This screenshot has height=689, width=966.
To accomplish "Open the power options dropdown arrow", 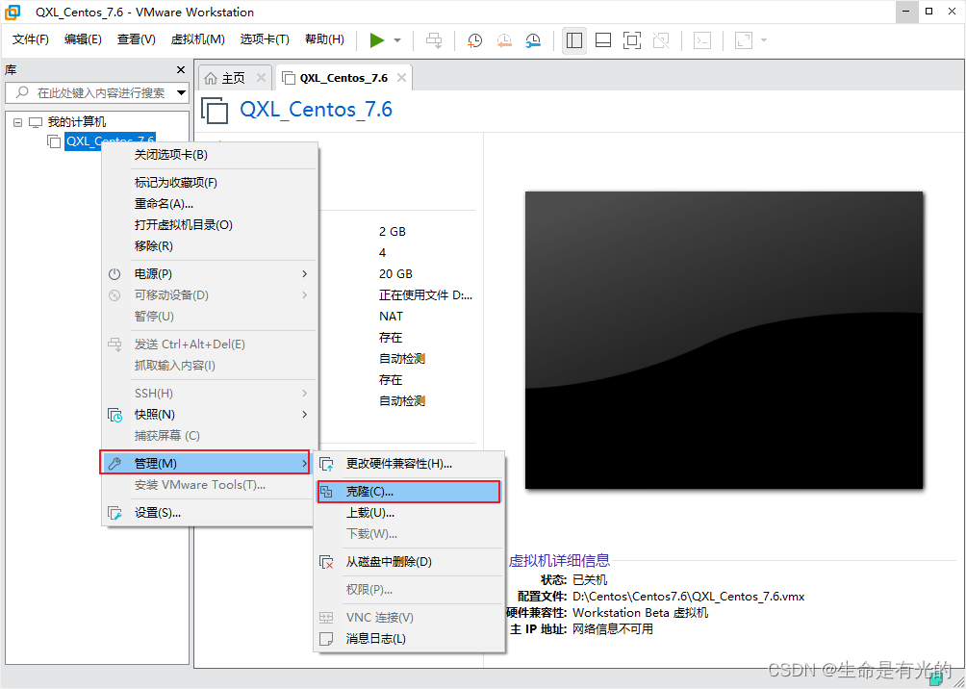I will point(397,40).
